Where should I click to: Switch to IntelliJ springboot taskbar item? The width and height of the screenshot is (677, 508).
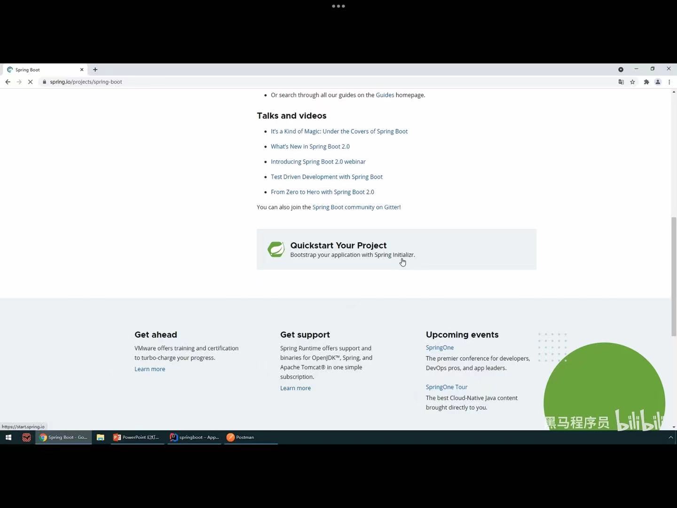194,437
